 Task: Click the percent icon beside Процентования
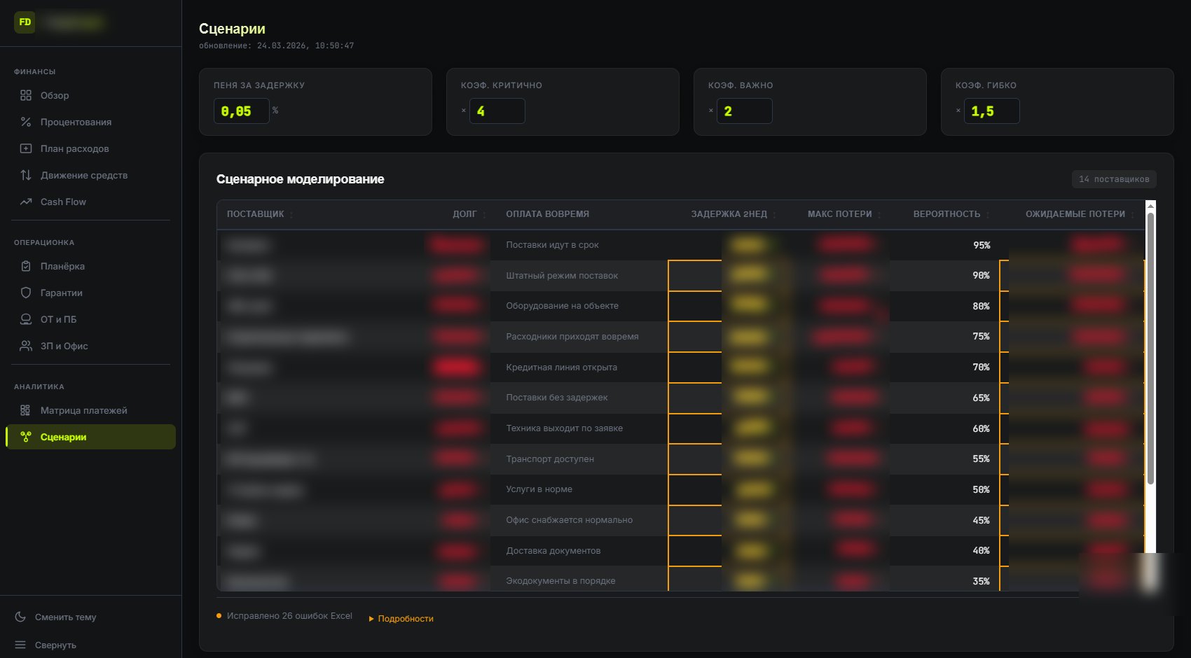[26, 122]
